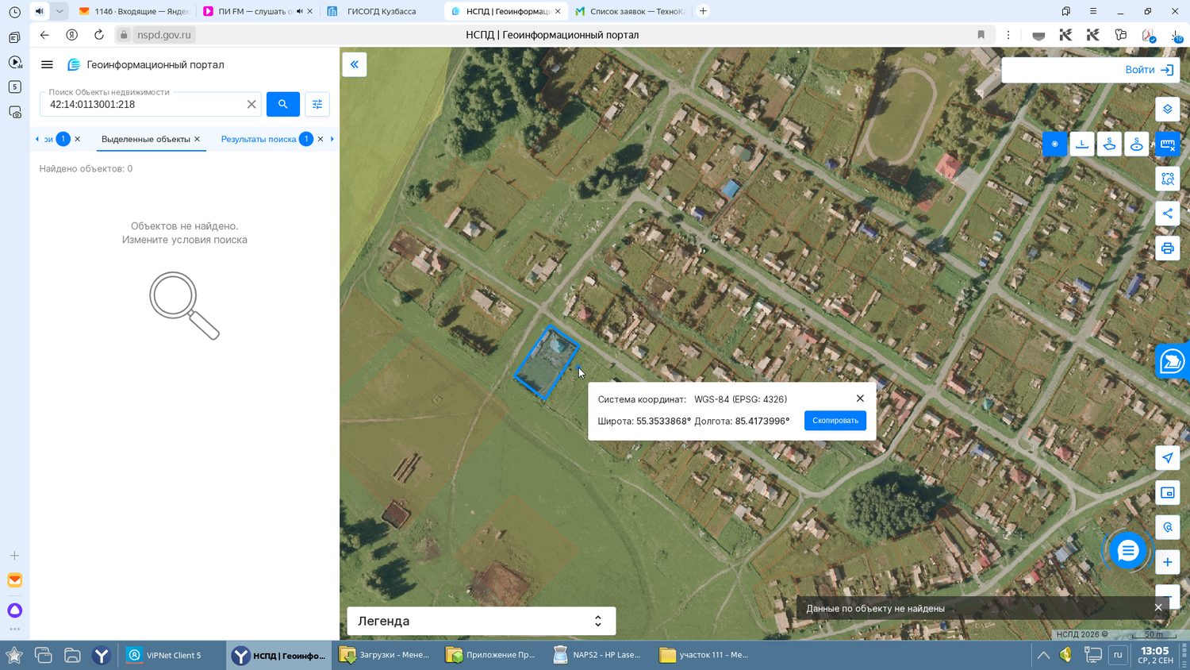
Task: Open the map layers panel
Action: 1167,110
